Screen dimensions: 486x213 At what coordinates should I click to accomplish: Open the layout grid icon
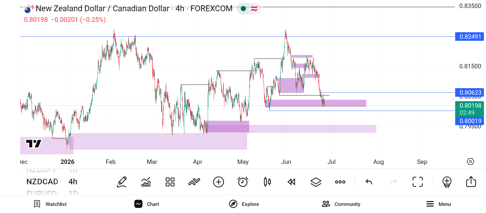coord(170,182)
